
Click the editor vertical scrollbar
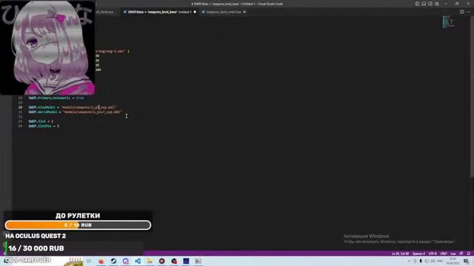[473, 97]
